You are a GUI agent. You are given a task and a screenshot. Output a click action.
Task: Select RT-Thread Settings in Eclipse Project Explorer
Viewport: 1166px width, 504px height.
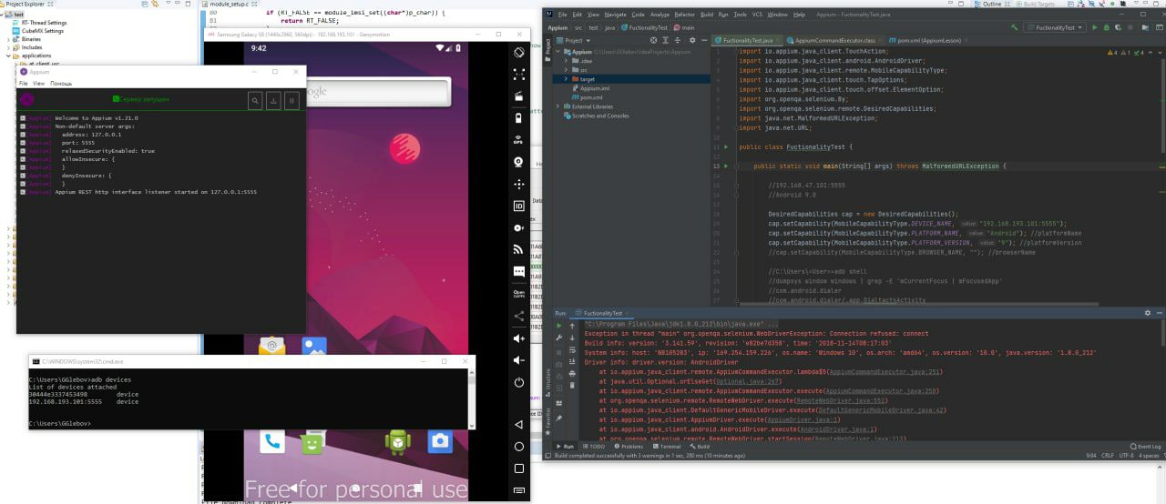(40, 23)
